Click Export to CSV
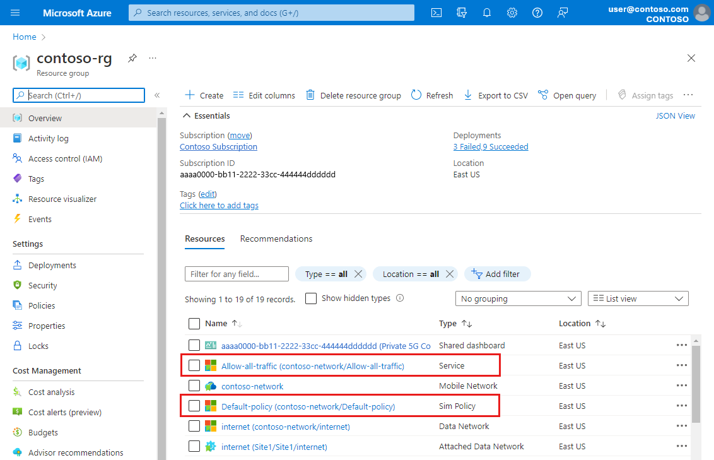 click(x=496, y=95)
